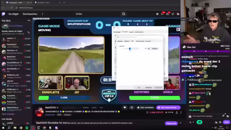Click the Abbrechen button in the front dialog
The width and height of the screenshot is (231, 130).
pos(149,87)
